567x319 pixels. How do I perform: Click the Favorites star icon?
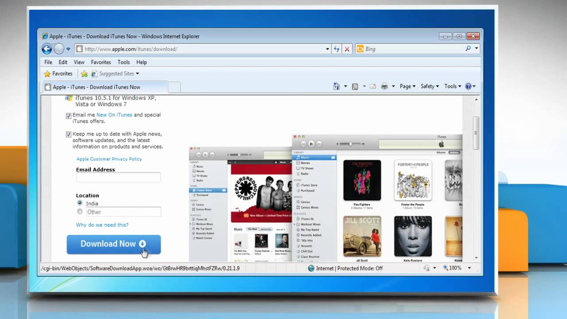coord(47,74)
